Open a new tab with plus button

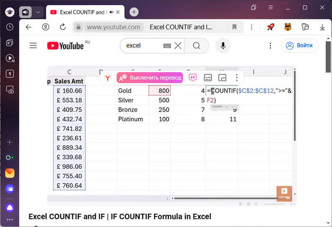pos(134,12)
